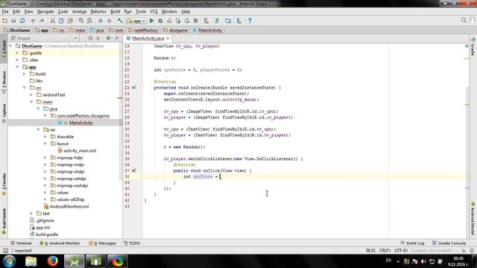
Task: Open Firefox from the Windows taskbar
Action: coord(53,261)
